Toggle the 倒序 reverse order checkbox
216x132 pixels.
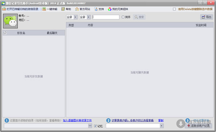point(123,17)
